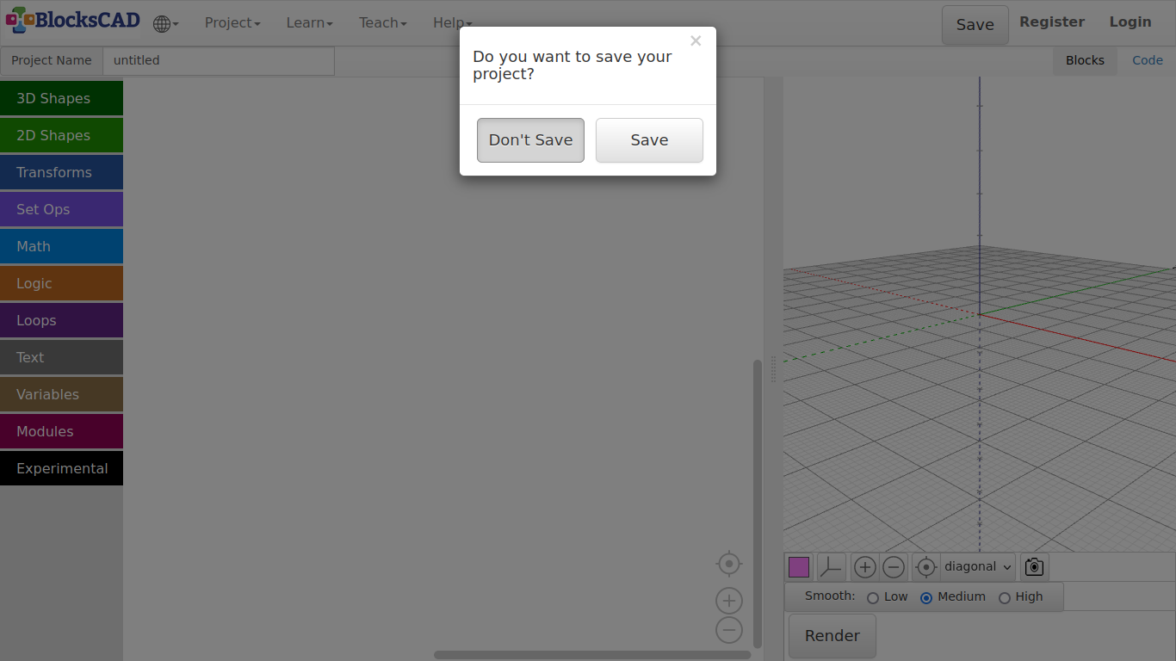Click Don't Save in the dialog

[530, 140]
